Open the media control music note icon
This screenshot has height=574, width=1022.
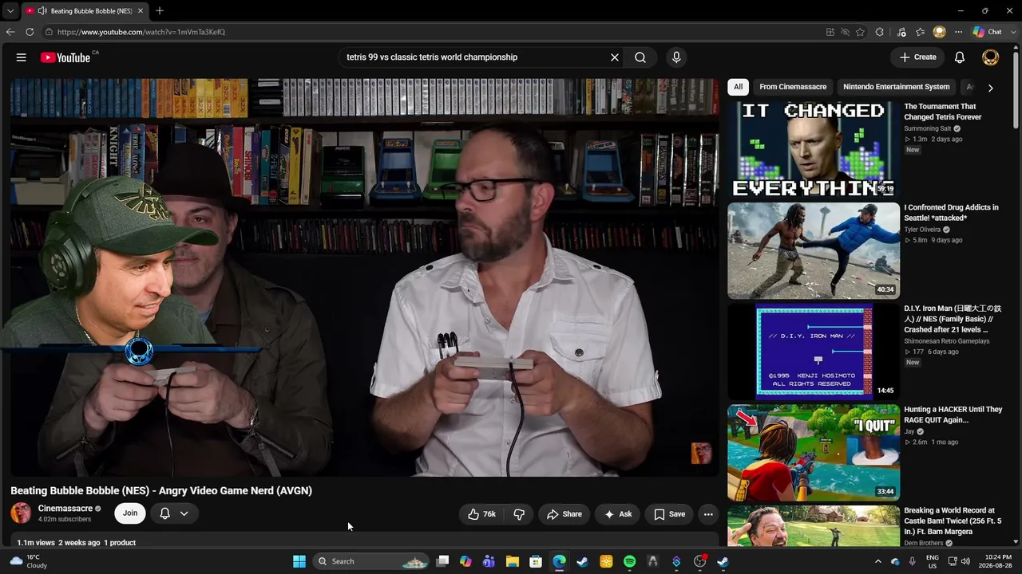(901, 32)
